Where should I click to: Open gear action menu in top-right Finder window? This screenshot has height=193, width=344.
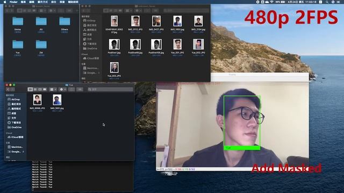tap(139, 11)
